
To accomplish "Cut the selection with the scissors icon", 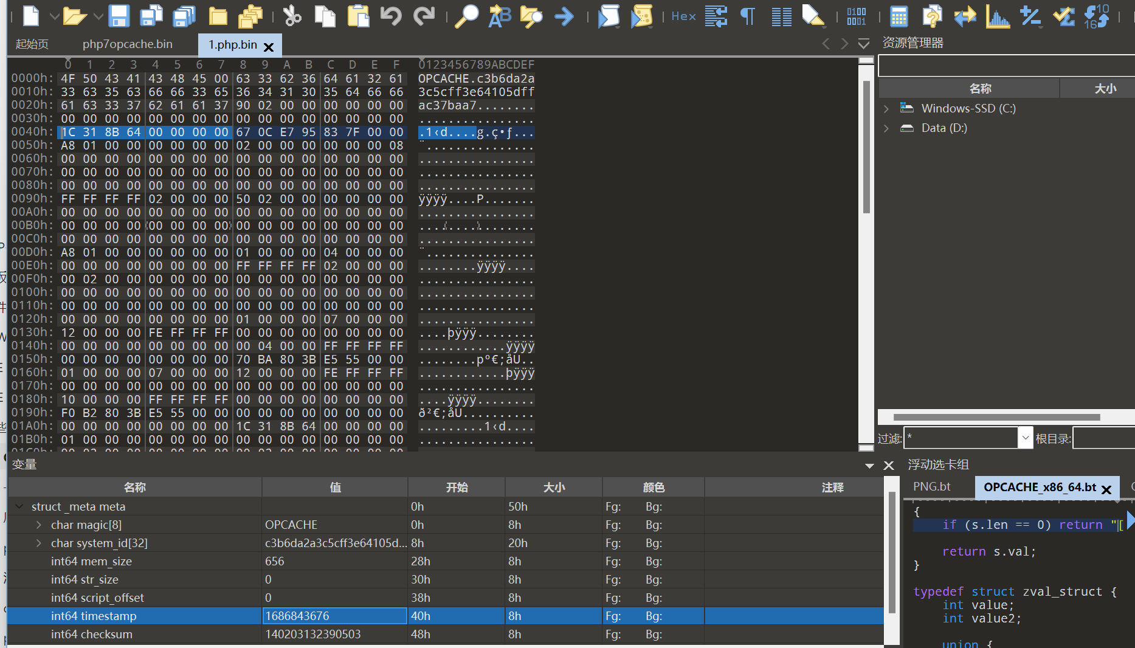I will [x=292, y=16].
